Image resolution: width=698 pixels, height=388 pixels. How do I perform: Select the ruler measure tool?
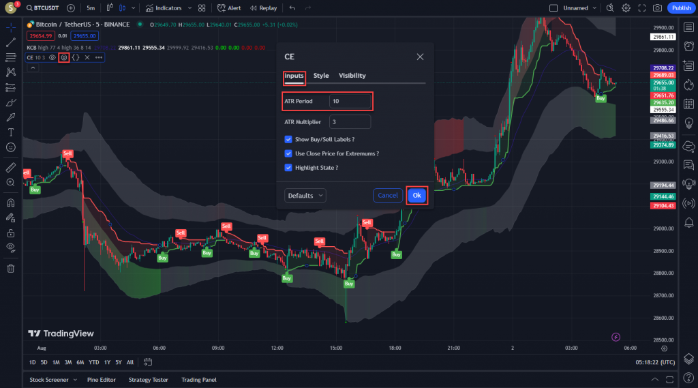(x=11, y=168)
